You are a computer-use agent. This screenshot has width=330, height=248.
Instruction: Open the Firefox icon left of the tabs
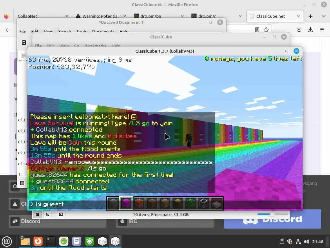pos(6,16)
